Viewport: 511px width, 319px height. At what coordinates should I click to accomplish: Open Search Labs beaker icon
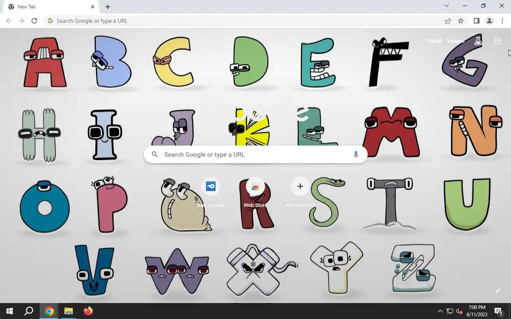tap(478, 41)
